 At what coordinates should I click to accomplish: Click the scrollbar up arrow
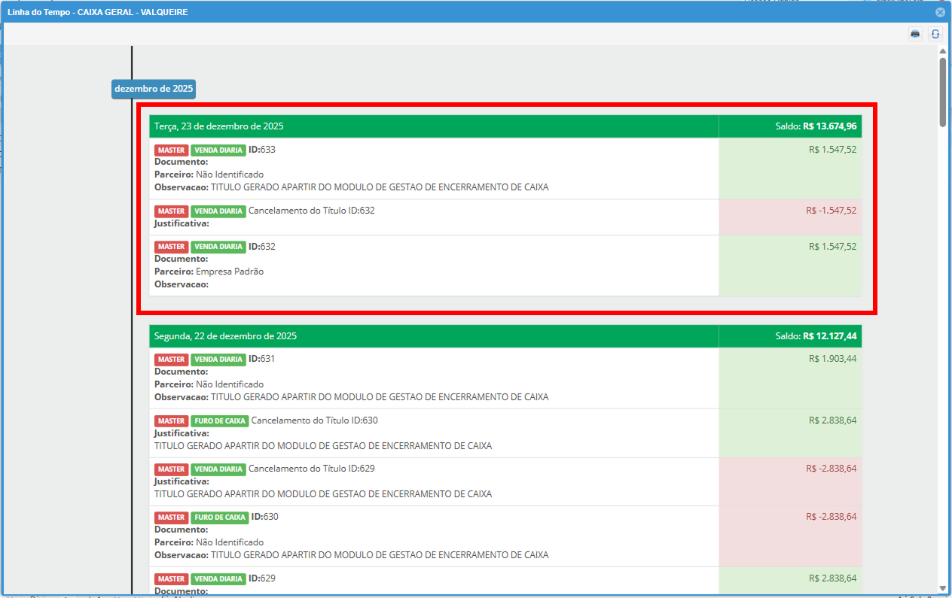pos(942,51)
